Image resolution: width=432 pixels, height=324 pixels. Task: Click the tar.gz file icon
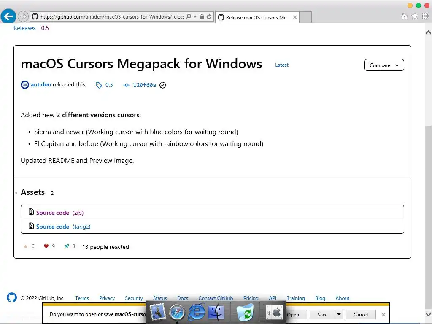point(31,226)
